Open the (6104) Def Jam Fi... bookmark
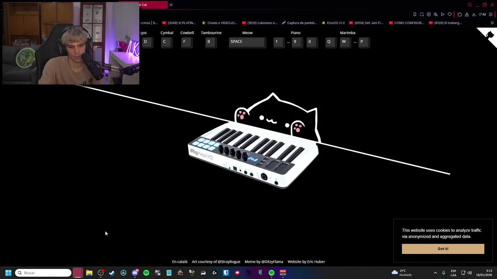 click(x=366, y=23)
